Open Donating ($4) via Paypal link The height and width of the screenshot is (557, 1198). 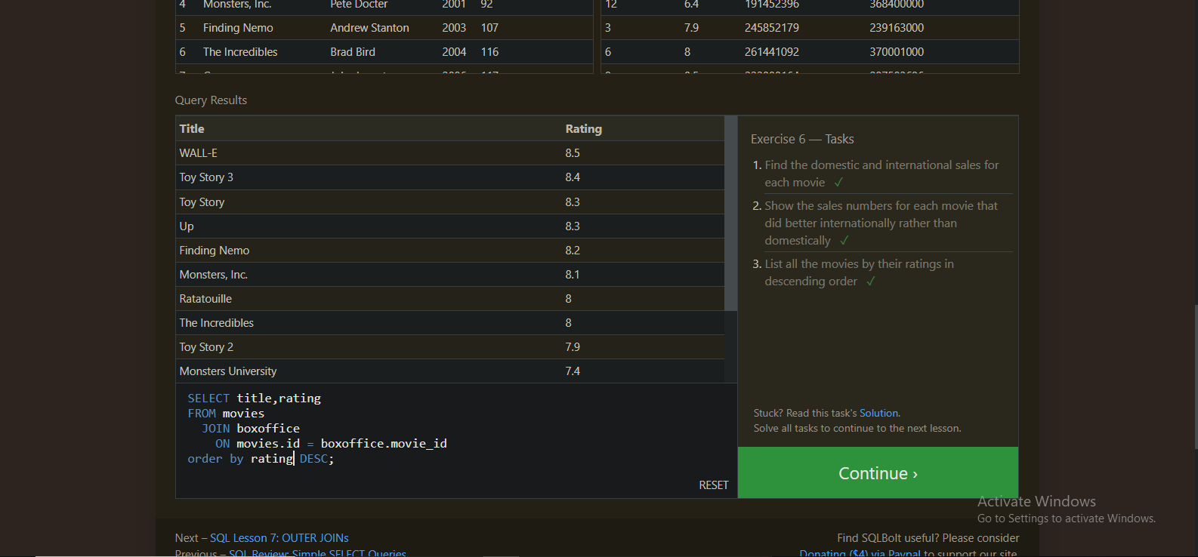860,553
